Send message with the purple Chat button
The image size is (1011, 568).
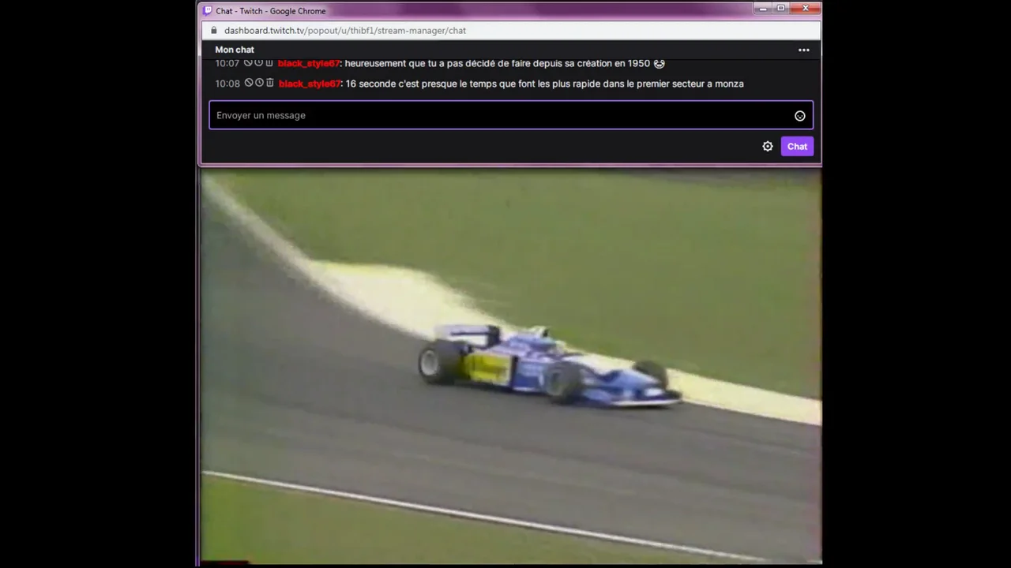[x=797, y=147]
